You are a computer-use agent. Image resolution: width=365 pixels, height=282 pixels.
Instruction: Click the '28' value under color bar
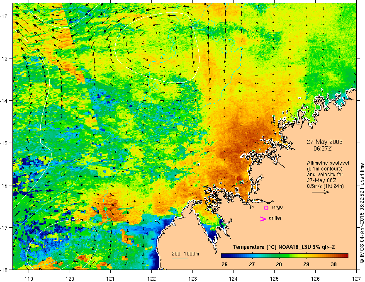point(279,264)
